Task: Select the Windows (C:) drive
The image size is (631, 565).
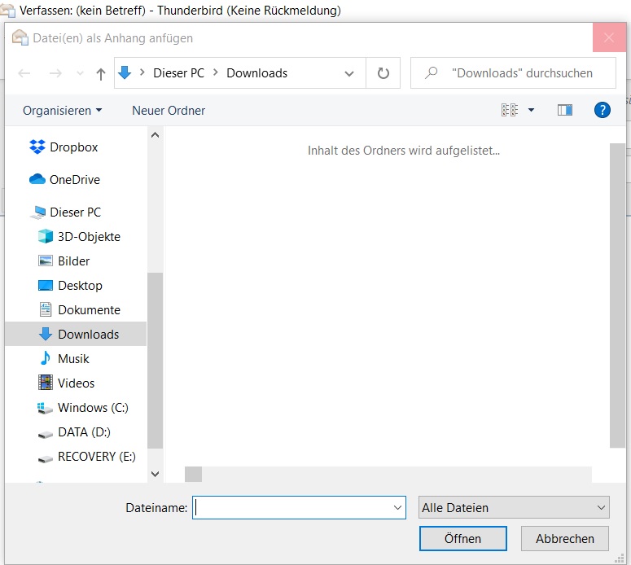Action: 93,408
